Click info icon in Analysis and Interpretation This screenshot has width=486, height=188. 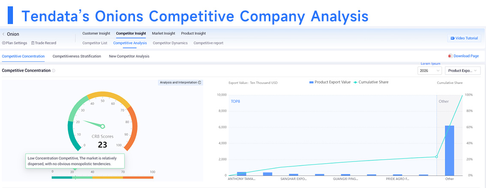(200, 82)
